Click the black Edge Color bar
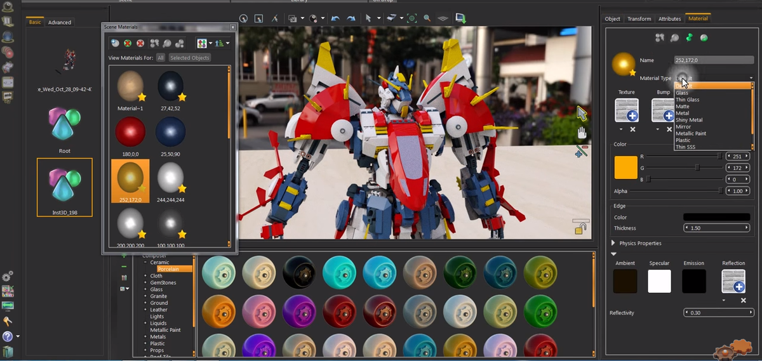This screenshot has width=762, height=361. click(716, 217)
